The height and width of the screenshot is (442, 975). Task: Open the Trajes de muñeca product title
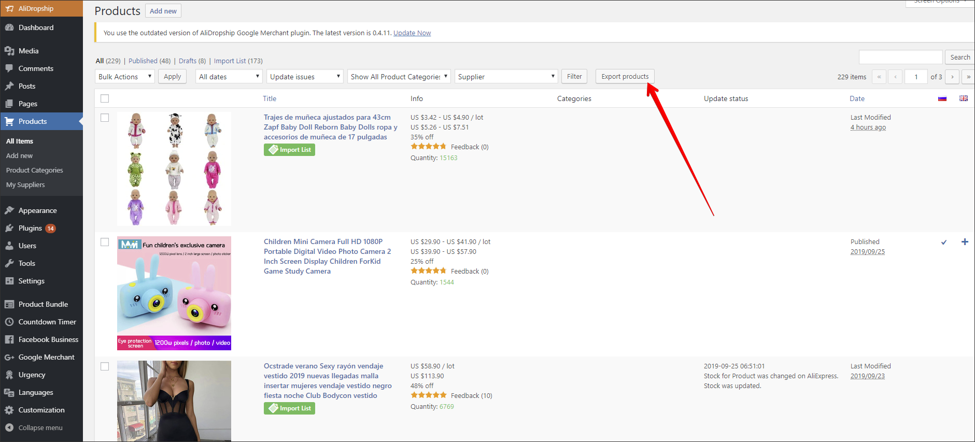331,127
